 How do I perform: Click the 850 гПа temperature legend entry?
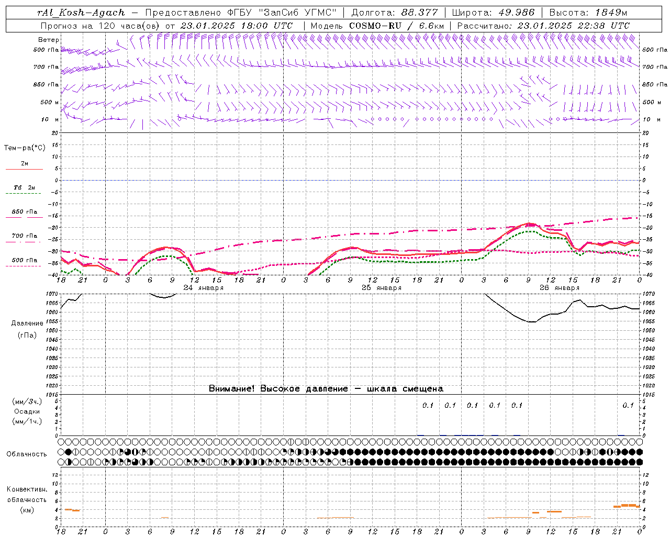pos(25,212)
